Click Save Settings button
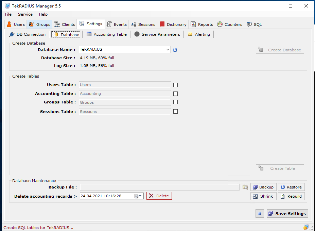Screen dimensions: 315x231 pyautogui.click(x=287, y=214)
